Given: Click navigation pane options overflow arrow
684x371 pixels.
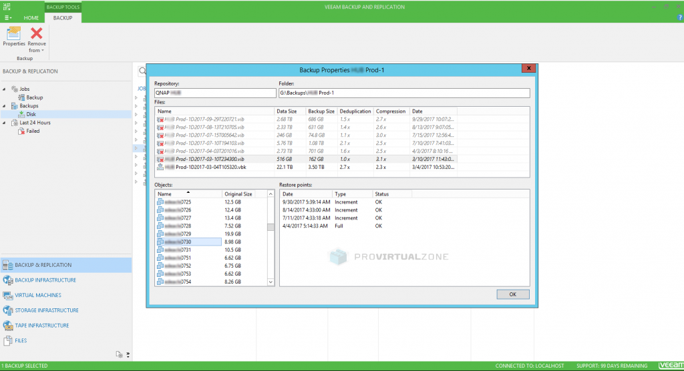Looking at the screenshot, I should (x=128, y=355).
